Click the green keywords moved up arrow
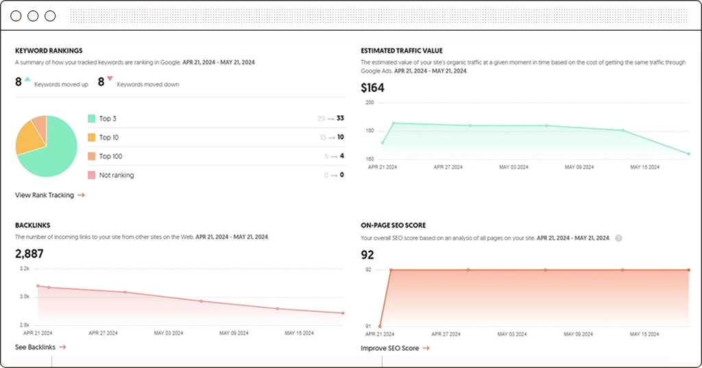702x368 pixels. coord(27,79)
